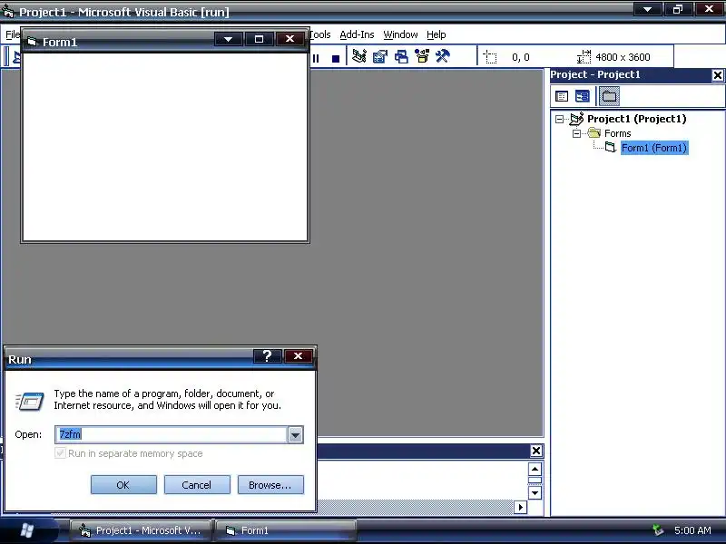This screenshot has height=544, width=726.
Task: Open the Properties Window toolbar icon
Action: (380, 56)
